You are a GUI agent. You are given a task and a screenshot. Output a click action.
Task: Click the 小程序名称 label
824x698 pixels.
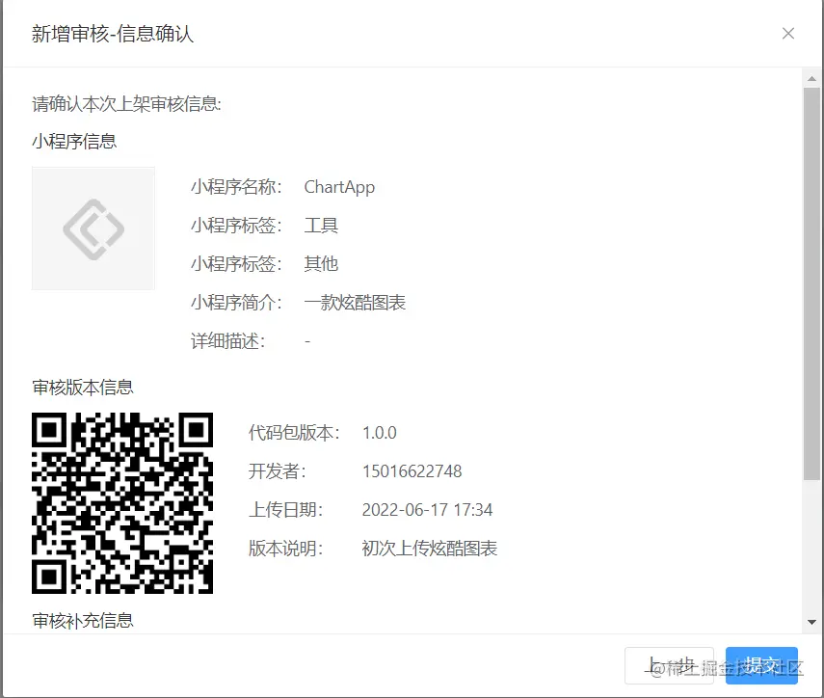tap(236, 187)
